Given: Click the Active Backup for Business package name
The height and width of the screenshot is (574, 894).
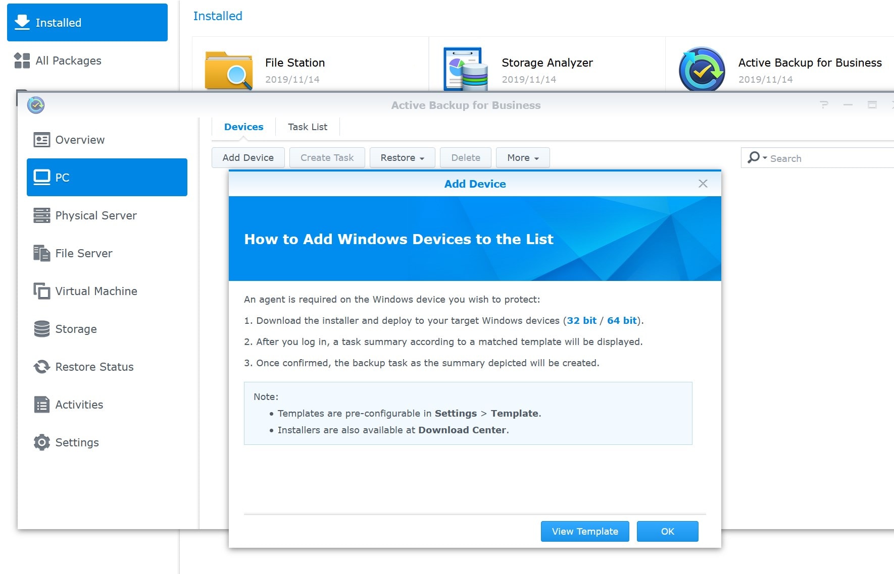Looking at the screenshot, I should click(x=810, y=63).
